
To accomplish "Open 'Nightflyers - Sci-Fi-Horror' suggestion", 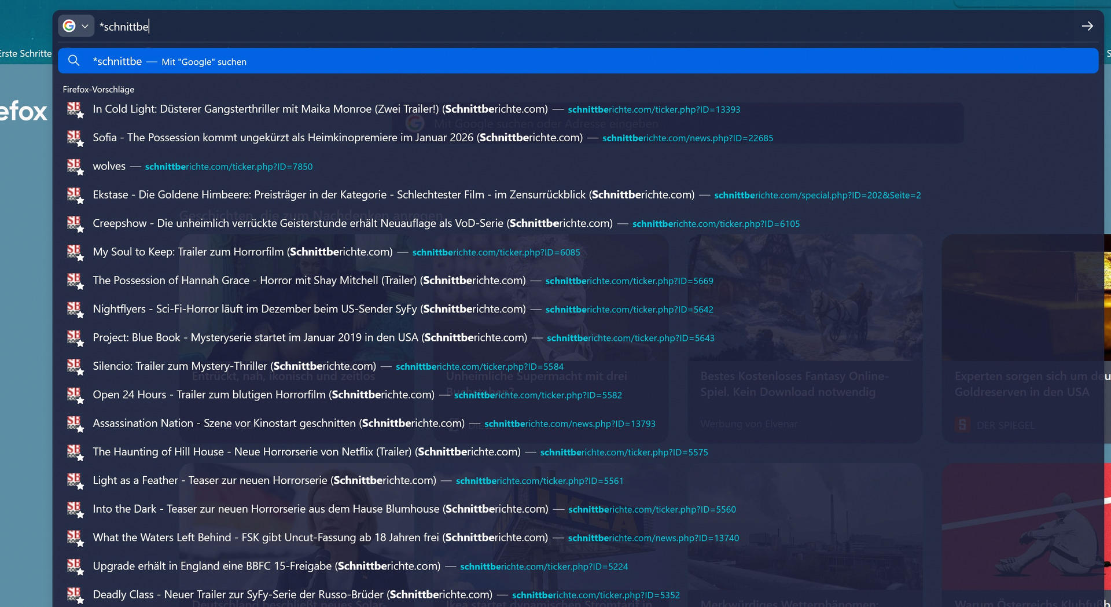I will point(578,309).
